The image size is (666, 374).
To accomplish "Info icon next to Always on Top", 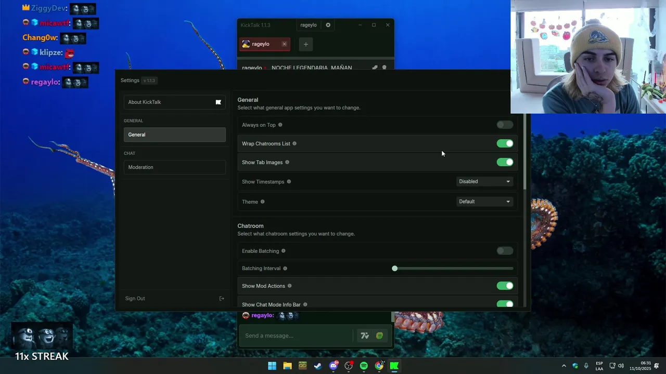I will (x=280, y=125).
